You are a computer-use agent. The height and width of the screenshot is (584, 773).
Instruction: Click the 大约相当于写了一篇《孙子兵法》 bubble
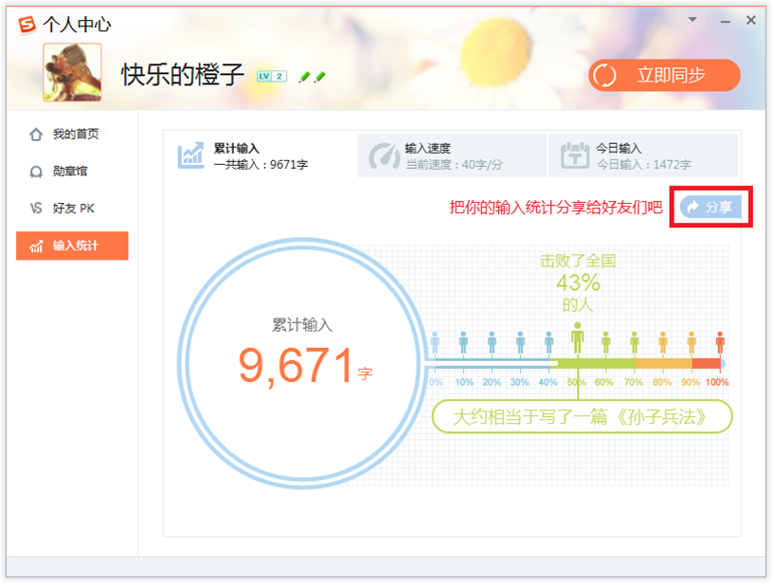(582, 417)
